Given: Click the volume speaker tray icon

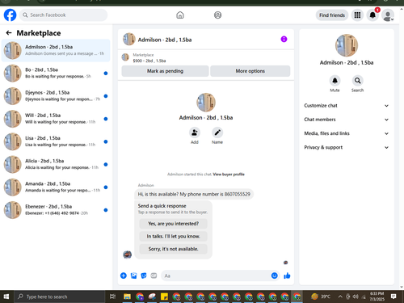Looking at the screenshot, I should tap(356, 297).
